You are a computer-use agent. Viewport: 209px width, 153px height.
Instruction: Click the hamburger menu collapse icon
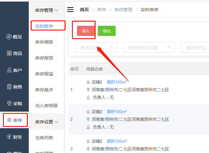(70, 10)
